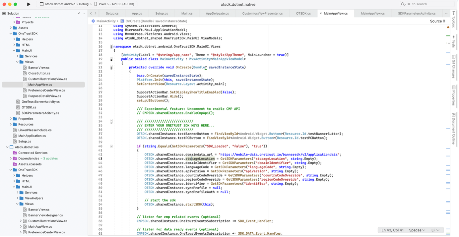Image resolution: width=459 pixels, height=237 pixels.
Task: Select PurposeDetailsView.cs in the Solution tree
Action: pyautogui.click(x=44, y=96)
